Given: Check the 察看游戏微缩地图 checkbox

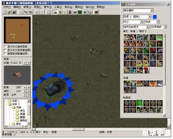Looking at the screenshot, I should 5,54.
